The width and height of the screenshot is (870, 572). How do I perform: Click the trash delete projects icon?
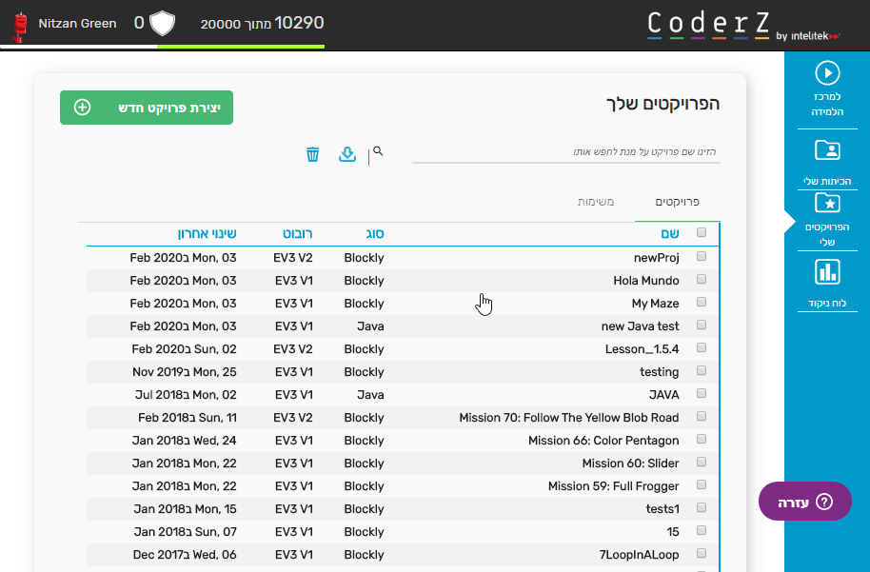(312, 154)
